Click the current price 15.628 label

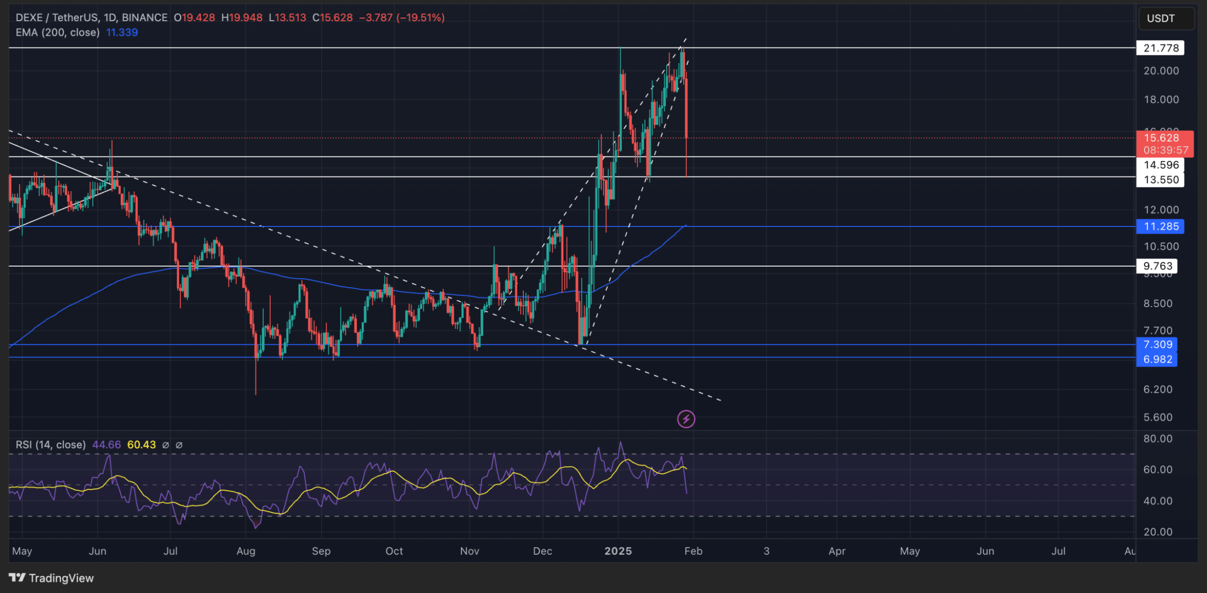coord(1161,138)
